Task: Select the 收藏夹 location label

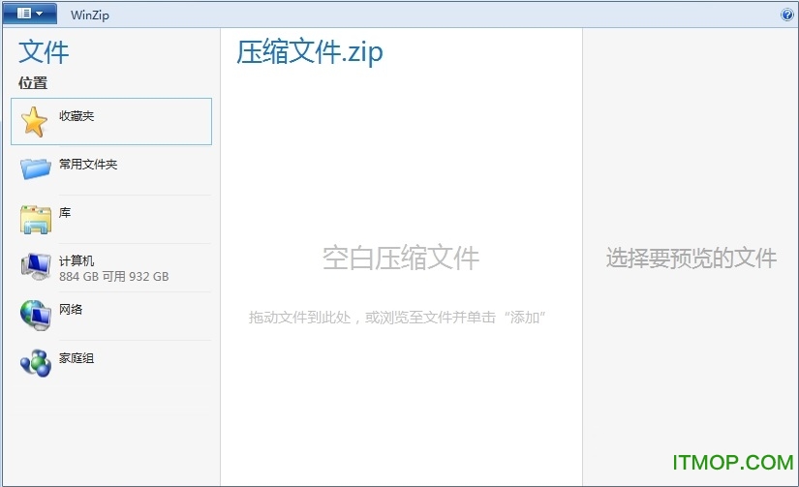Action: tap(77, 115)
